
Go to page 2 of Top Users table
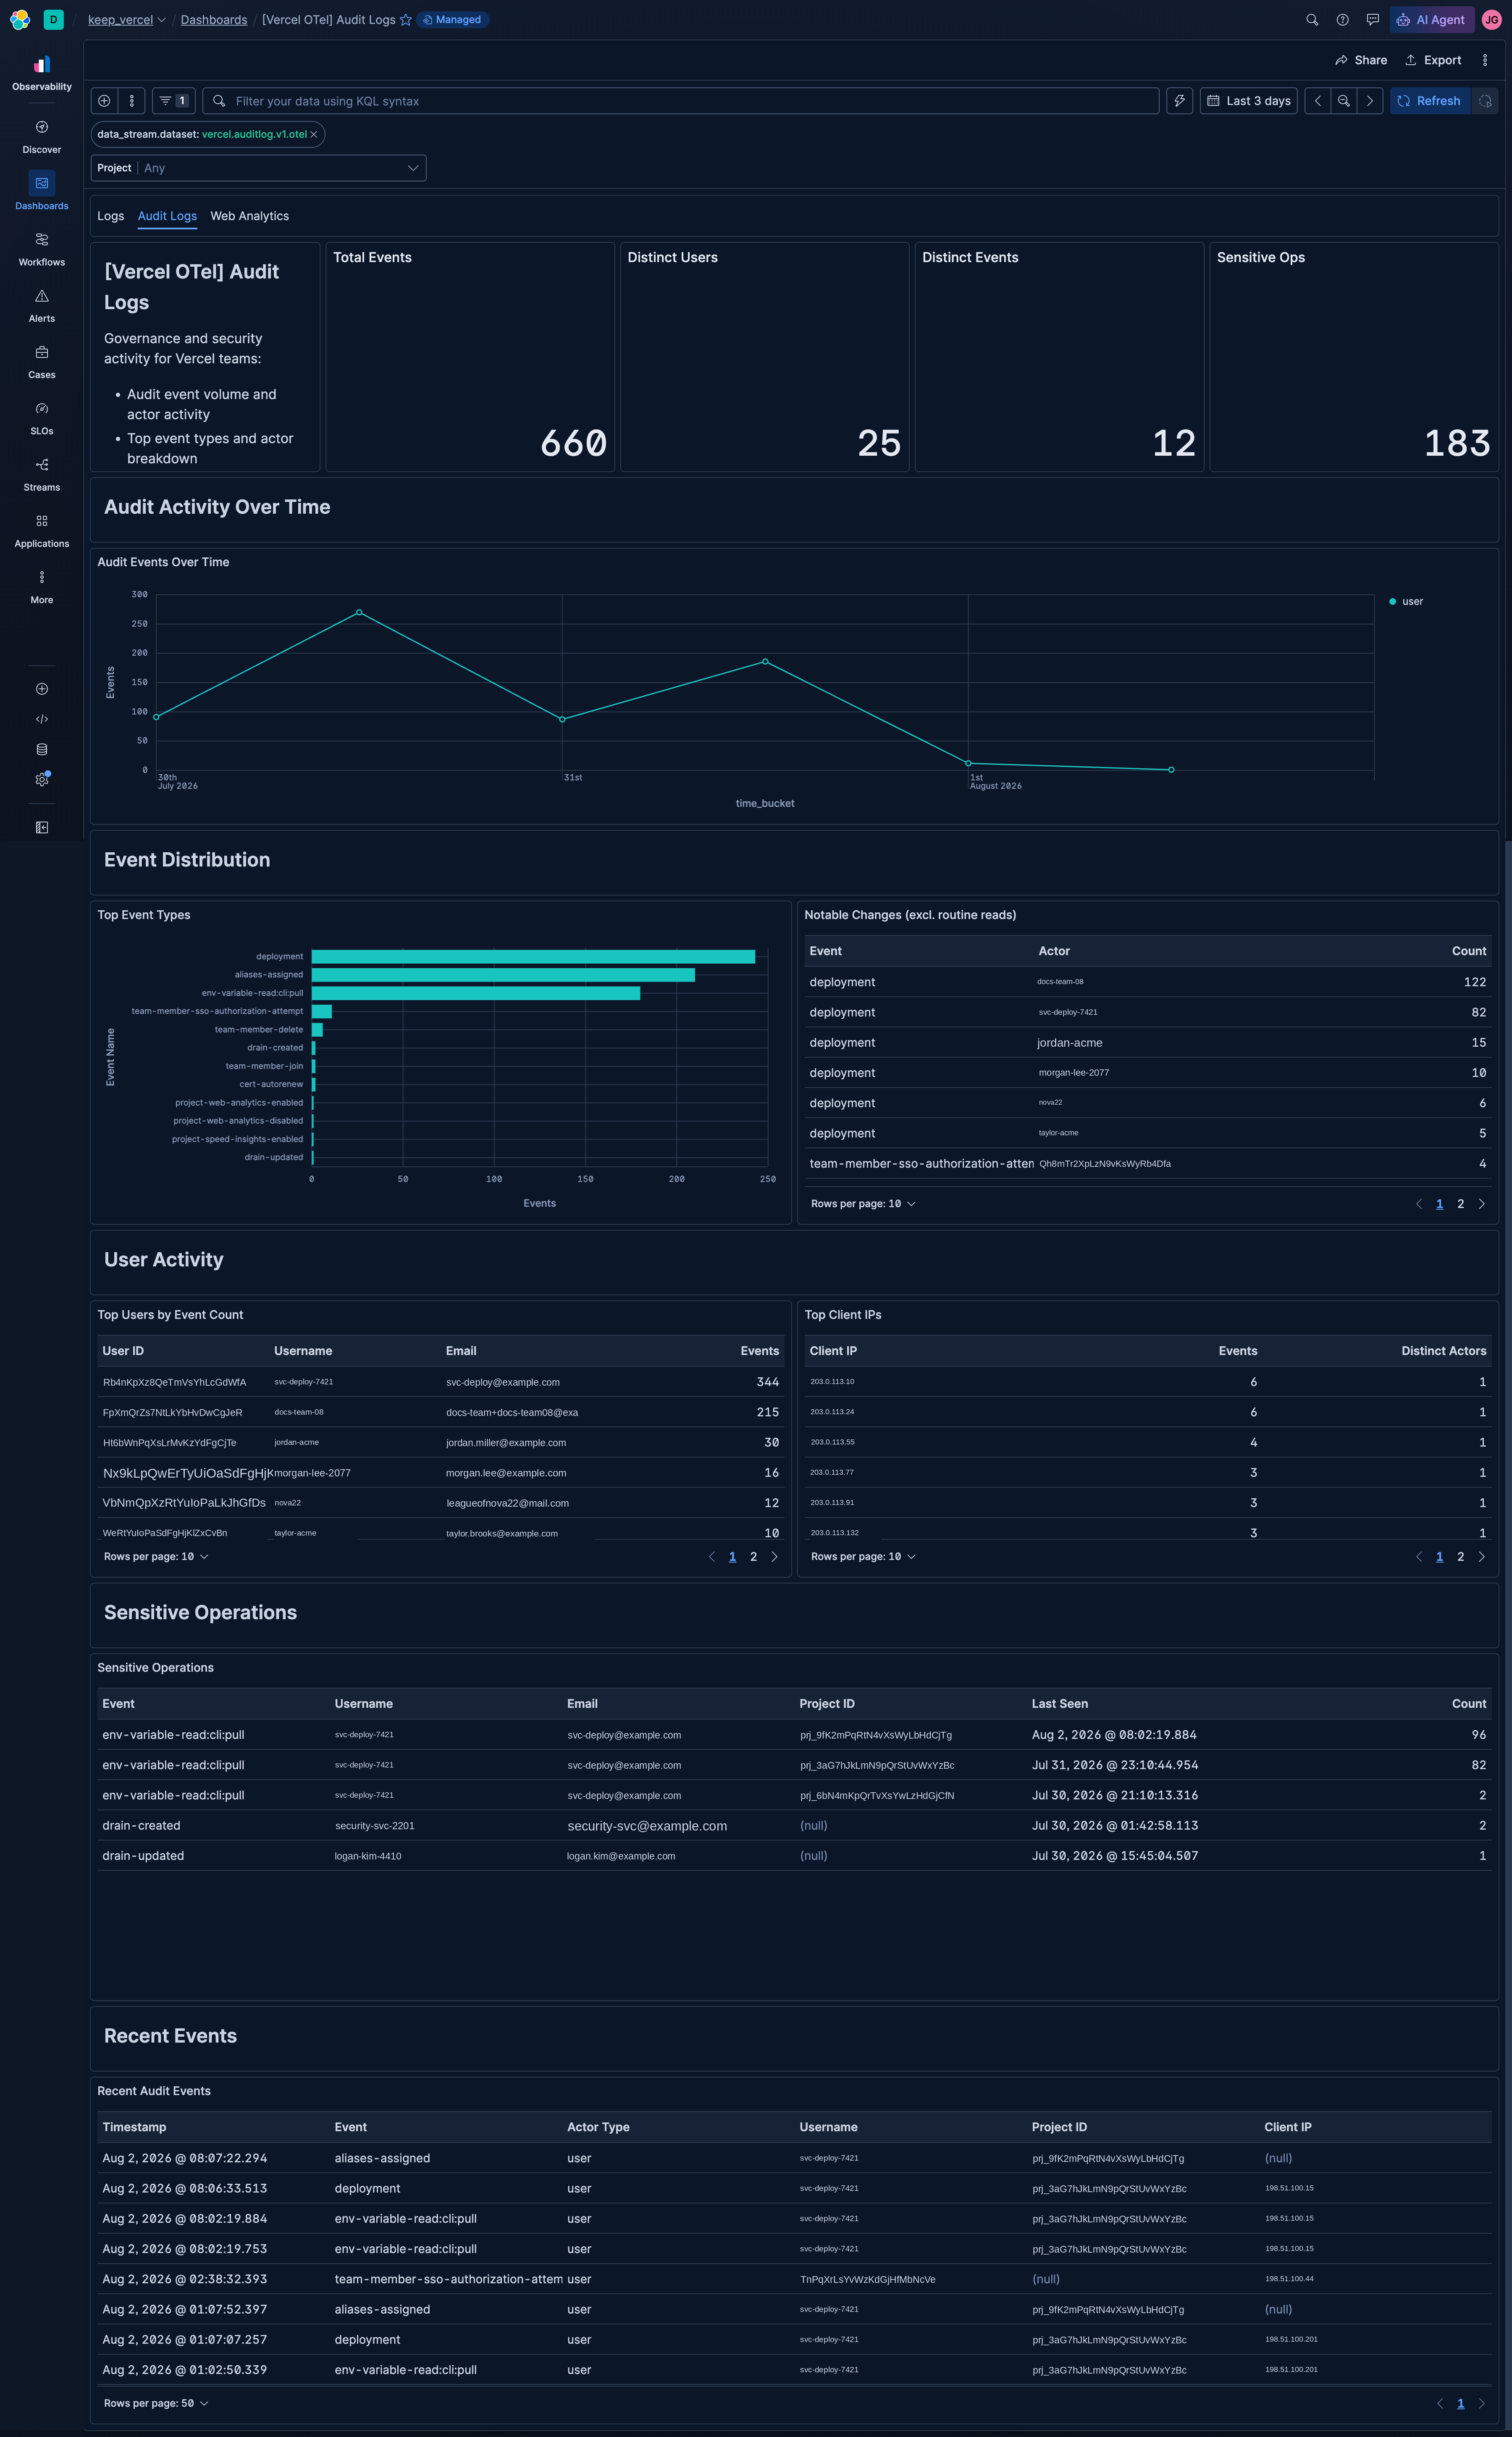pyautogui.click(x=753, y=1557)
